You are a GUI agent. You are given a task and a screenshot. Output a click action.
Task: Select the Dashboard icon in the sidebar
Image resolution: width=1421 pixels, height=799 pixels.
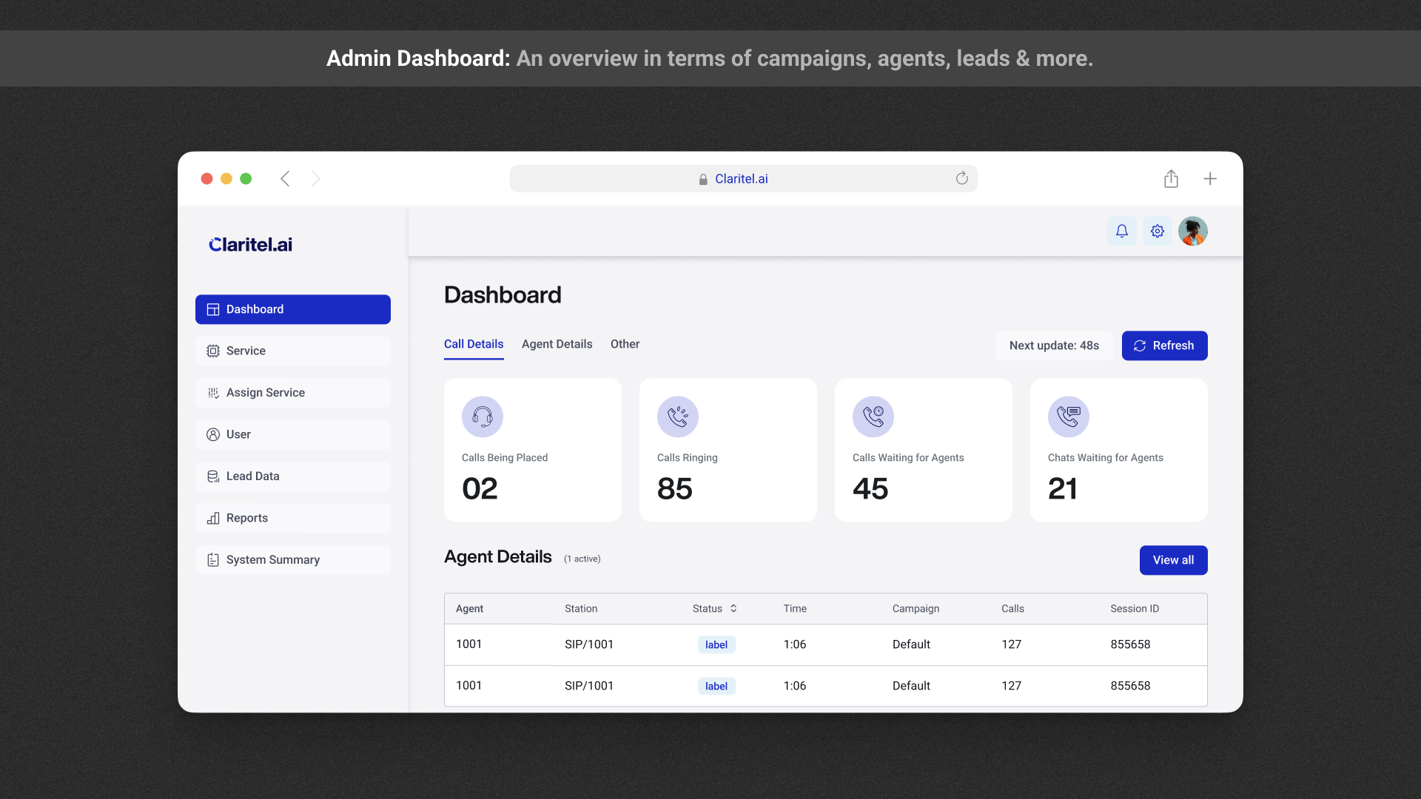[213, 309]
